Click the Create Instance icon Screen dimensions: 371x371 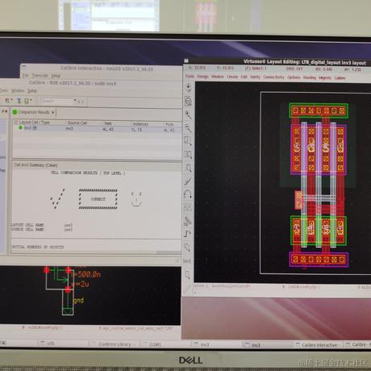point(188,221)
